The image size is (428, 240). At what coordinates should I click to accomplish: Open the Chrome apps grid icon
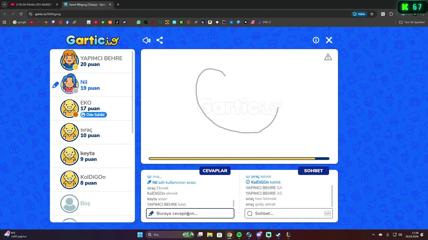tap(4, 22)
